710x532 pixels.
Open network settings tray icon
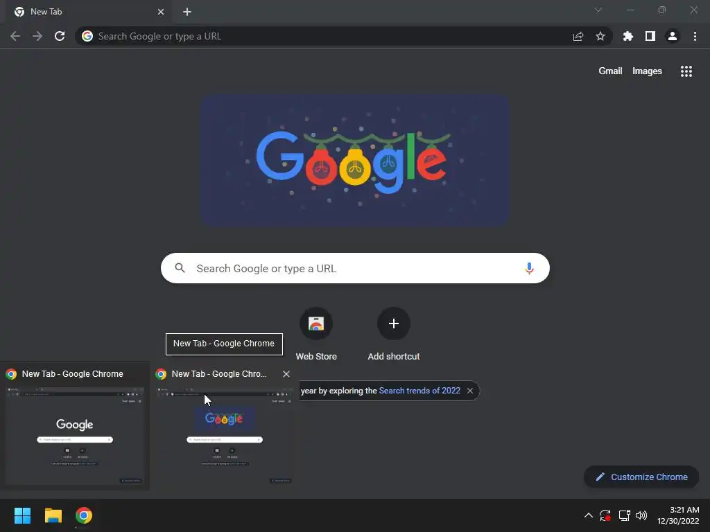(x=624, y=515)
